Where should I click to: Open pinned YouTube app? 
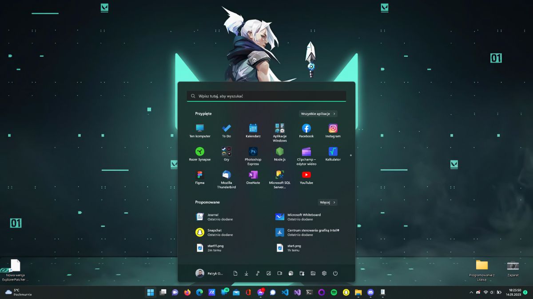pos(306,177)
